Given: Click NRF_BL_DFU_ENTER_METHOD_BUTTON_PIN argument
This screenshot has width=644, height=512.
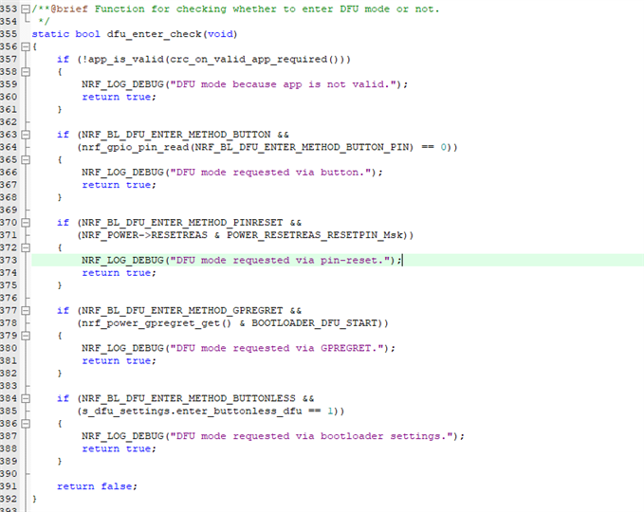Looking at the screenshot, I should coord(302,147).
